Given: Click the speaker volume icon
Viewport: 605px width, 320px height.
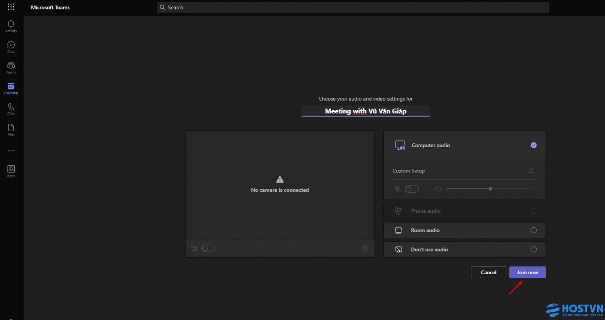Looking at the screenshot, I should tap(438, 189).
